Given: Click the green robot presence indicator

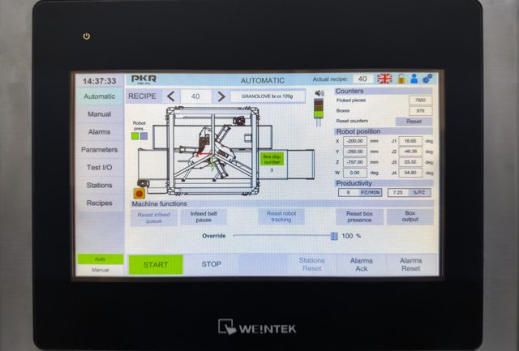Looking at the screenshot, I should coord(135,136).
